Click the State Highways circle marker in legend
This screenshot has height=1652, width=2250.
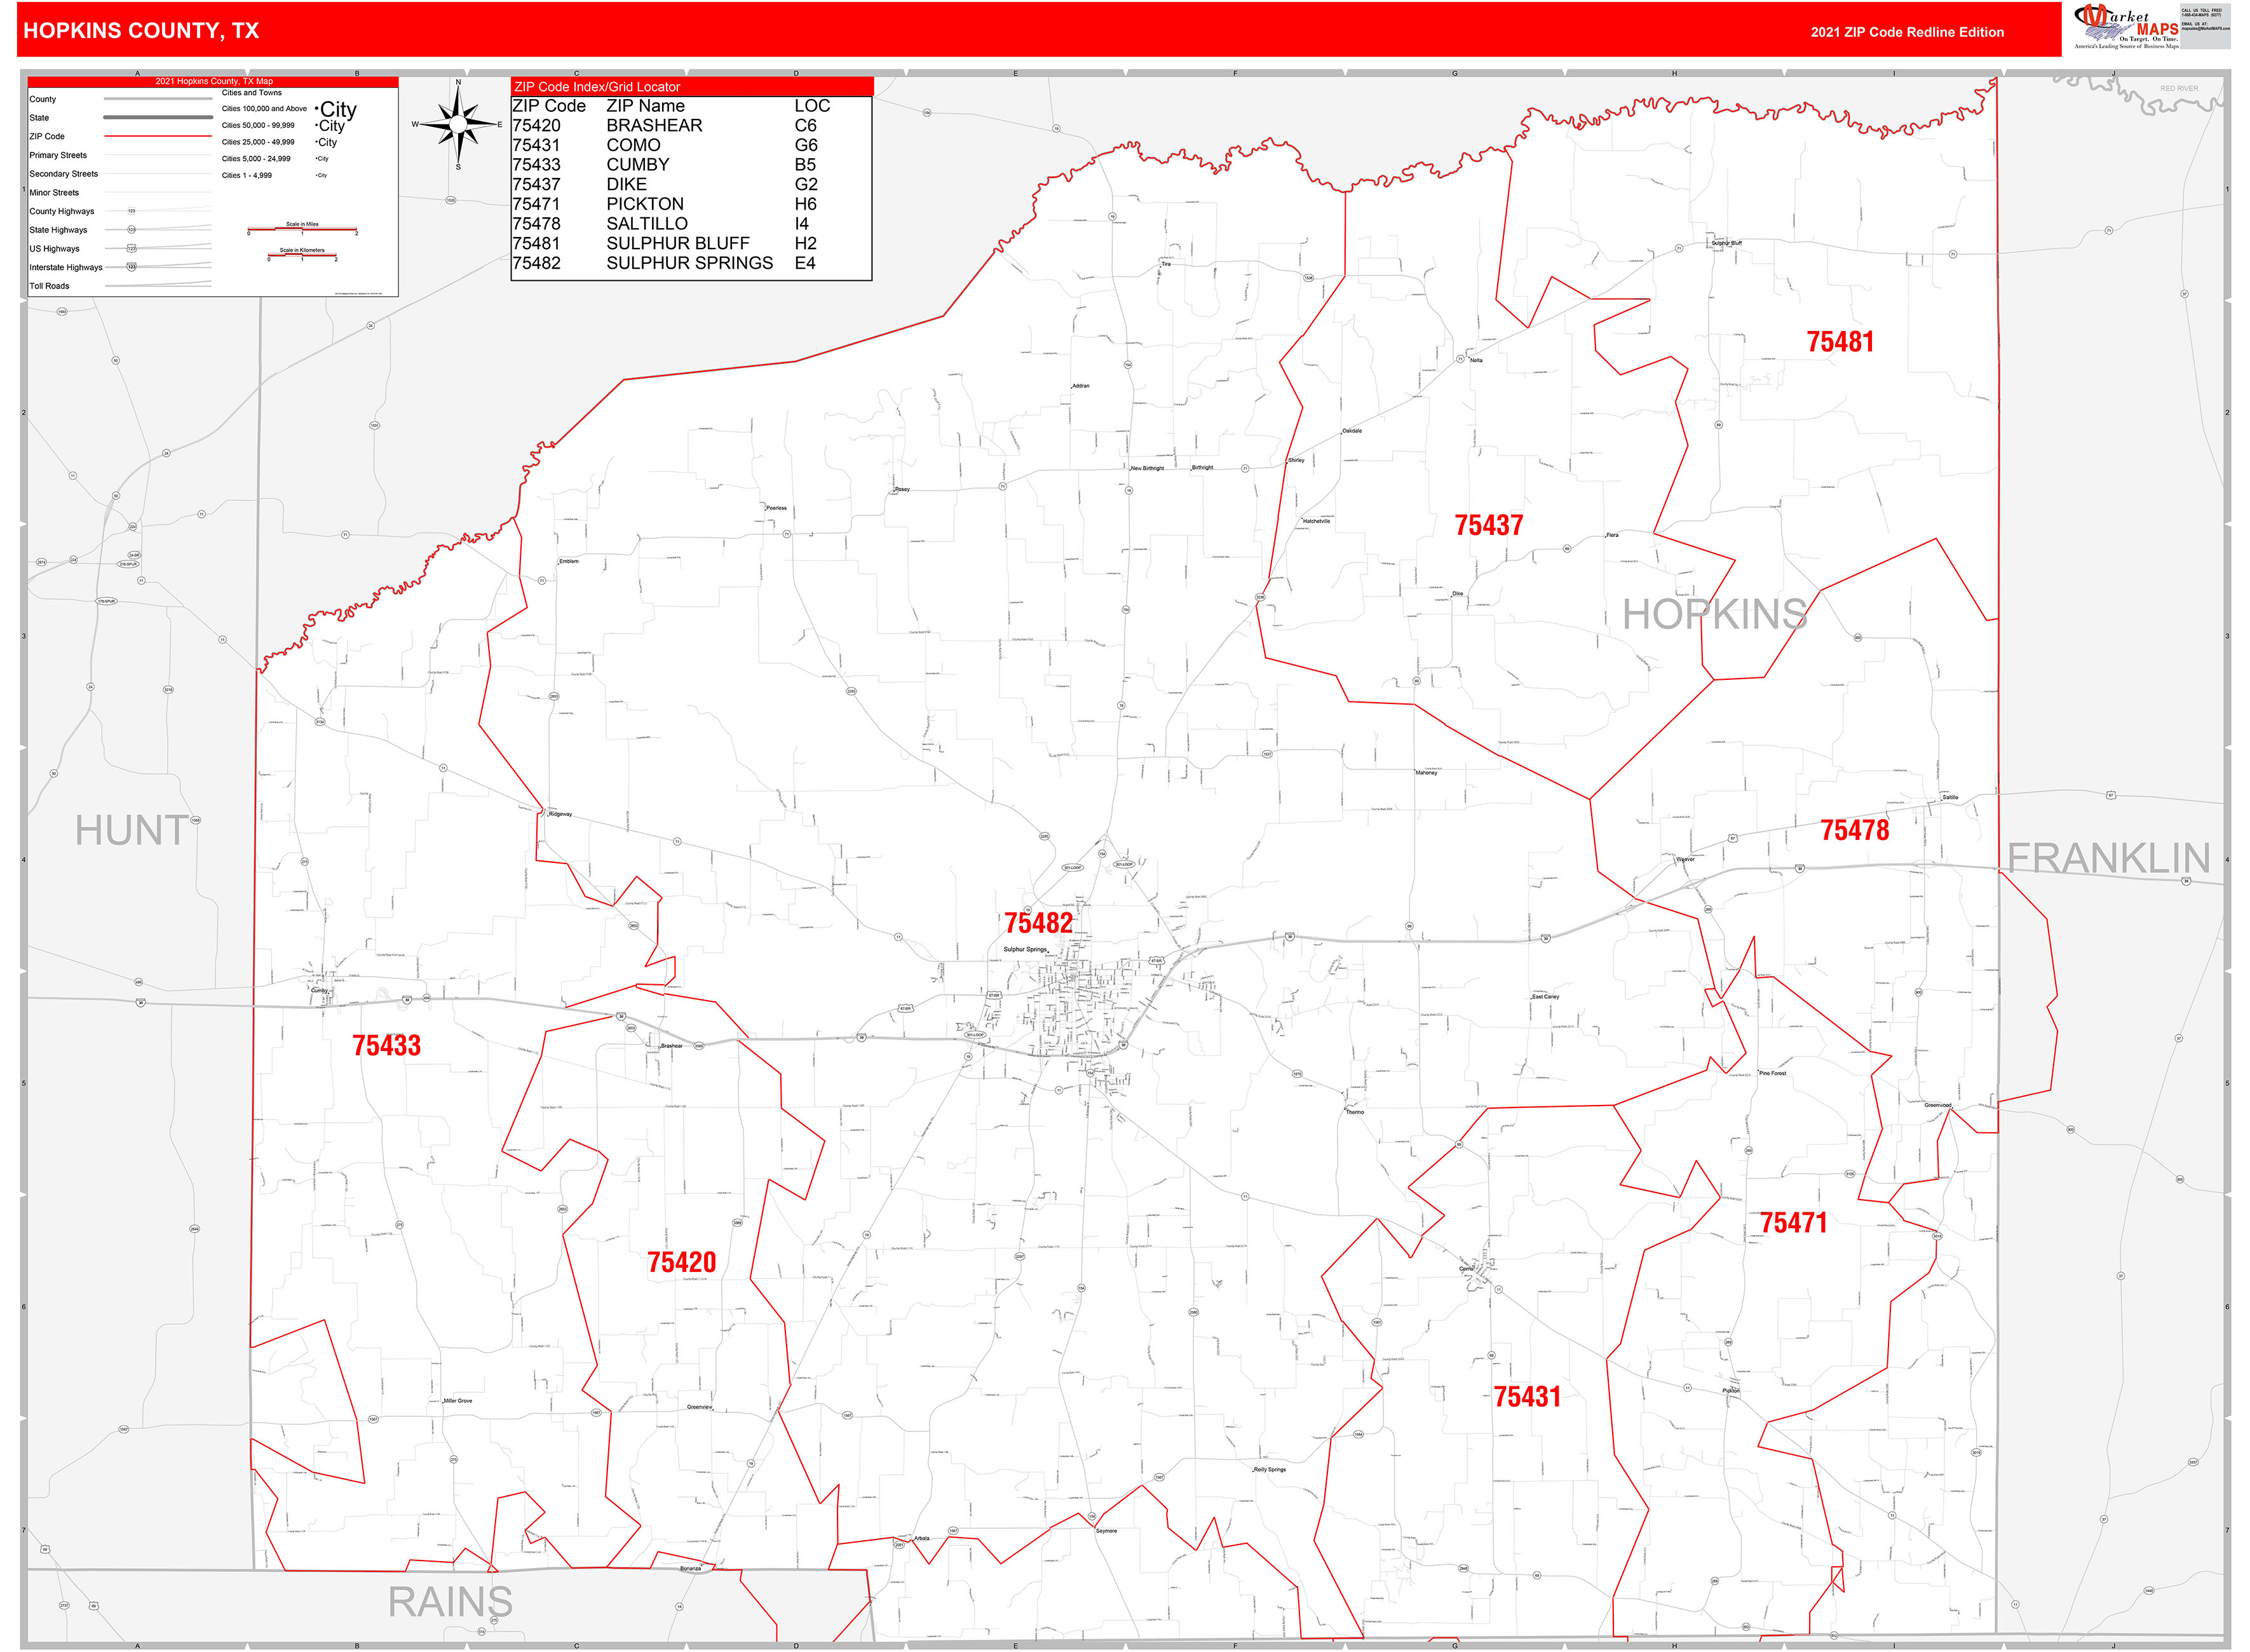click(131, 230)
